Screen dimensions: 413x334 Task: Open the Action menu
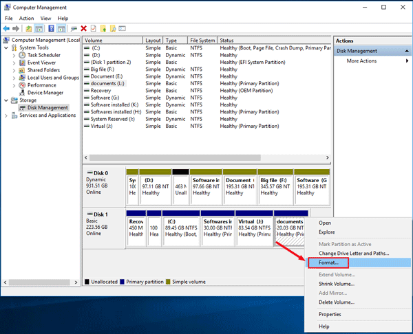pyautogui.click(x=26, y=18)
